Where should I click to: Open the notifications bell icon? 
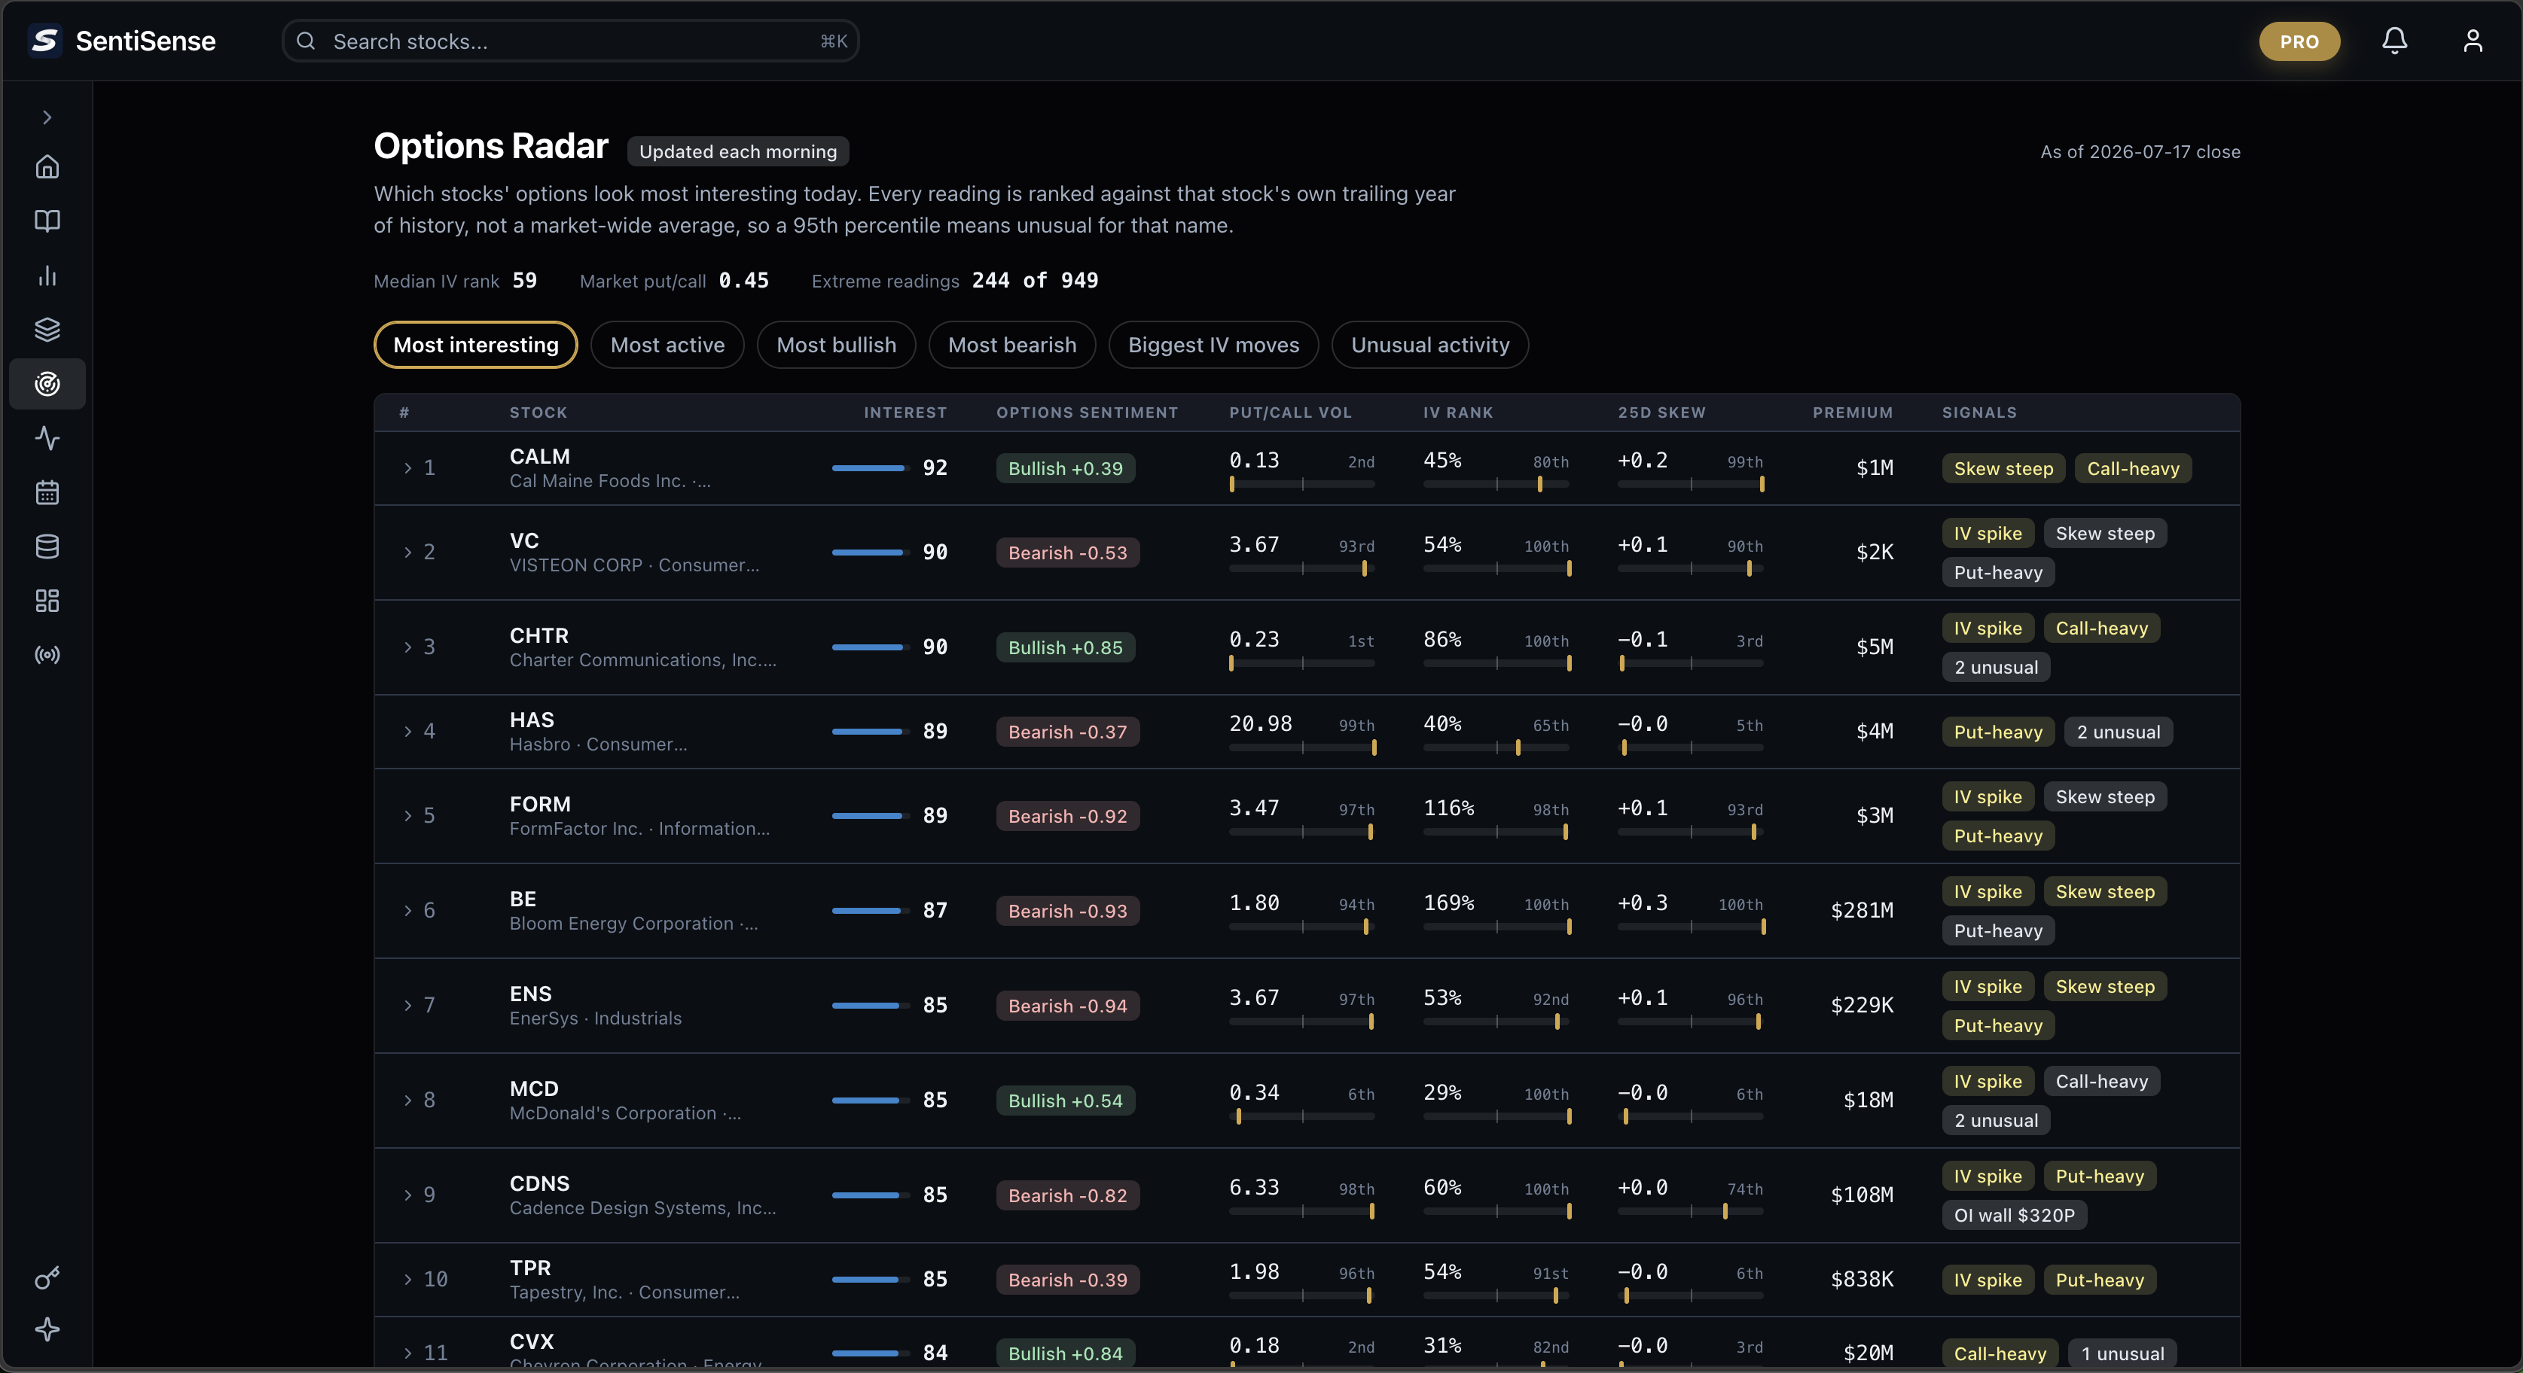[x=2395, y=41]
